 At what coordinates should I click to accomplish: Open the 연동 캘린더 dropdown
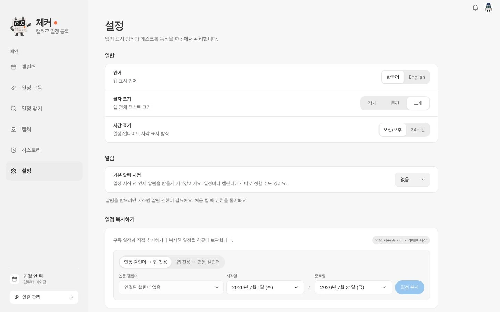(x=171, y=287)
